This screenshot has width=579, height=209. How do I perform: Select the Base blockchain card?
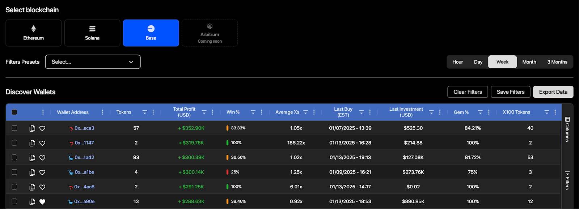click(151, 33)
